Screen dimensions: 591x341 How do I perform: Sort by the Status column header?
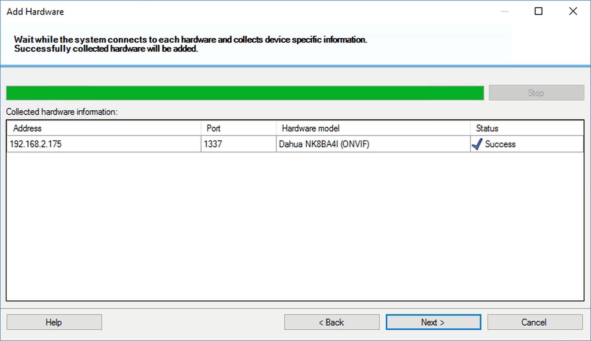point(527,128)
